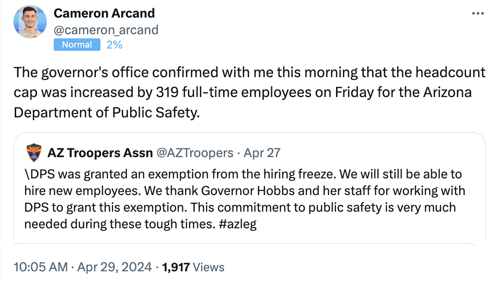Click the blue Normal badge
498x281 pixels.
click(x=77, y=45)
